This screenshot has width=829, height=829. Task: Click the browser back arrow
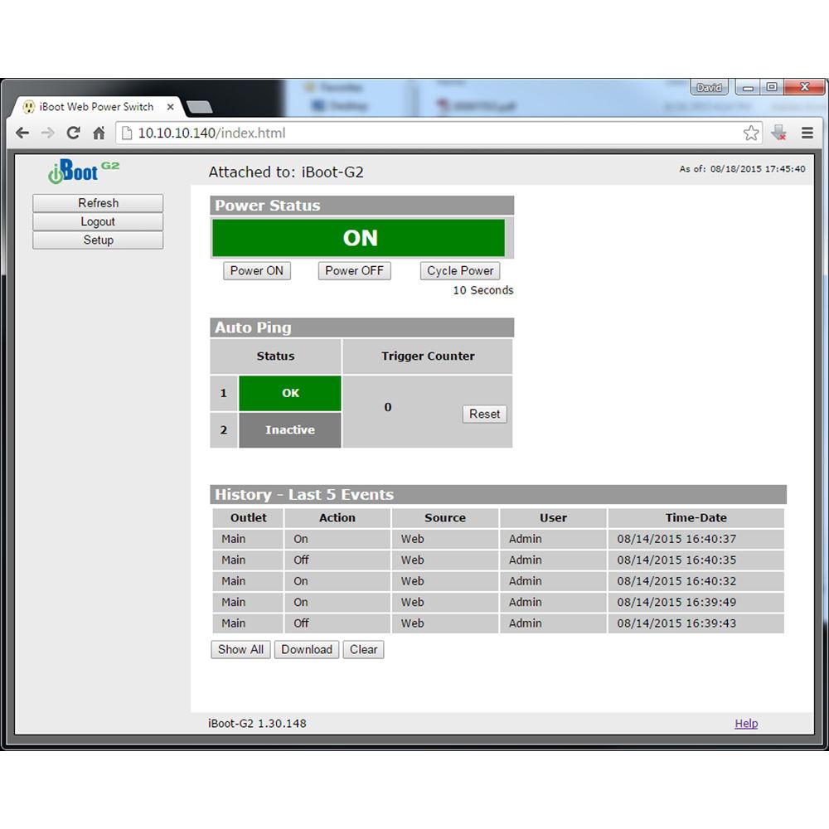22,133
